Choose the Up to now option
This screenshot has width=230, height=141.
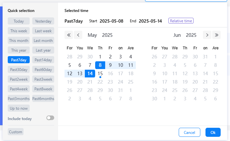19,108
